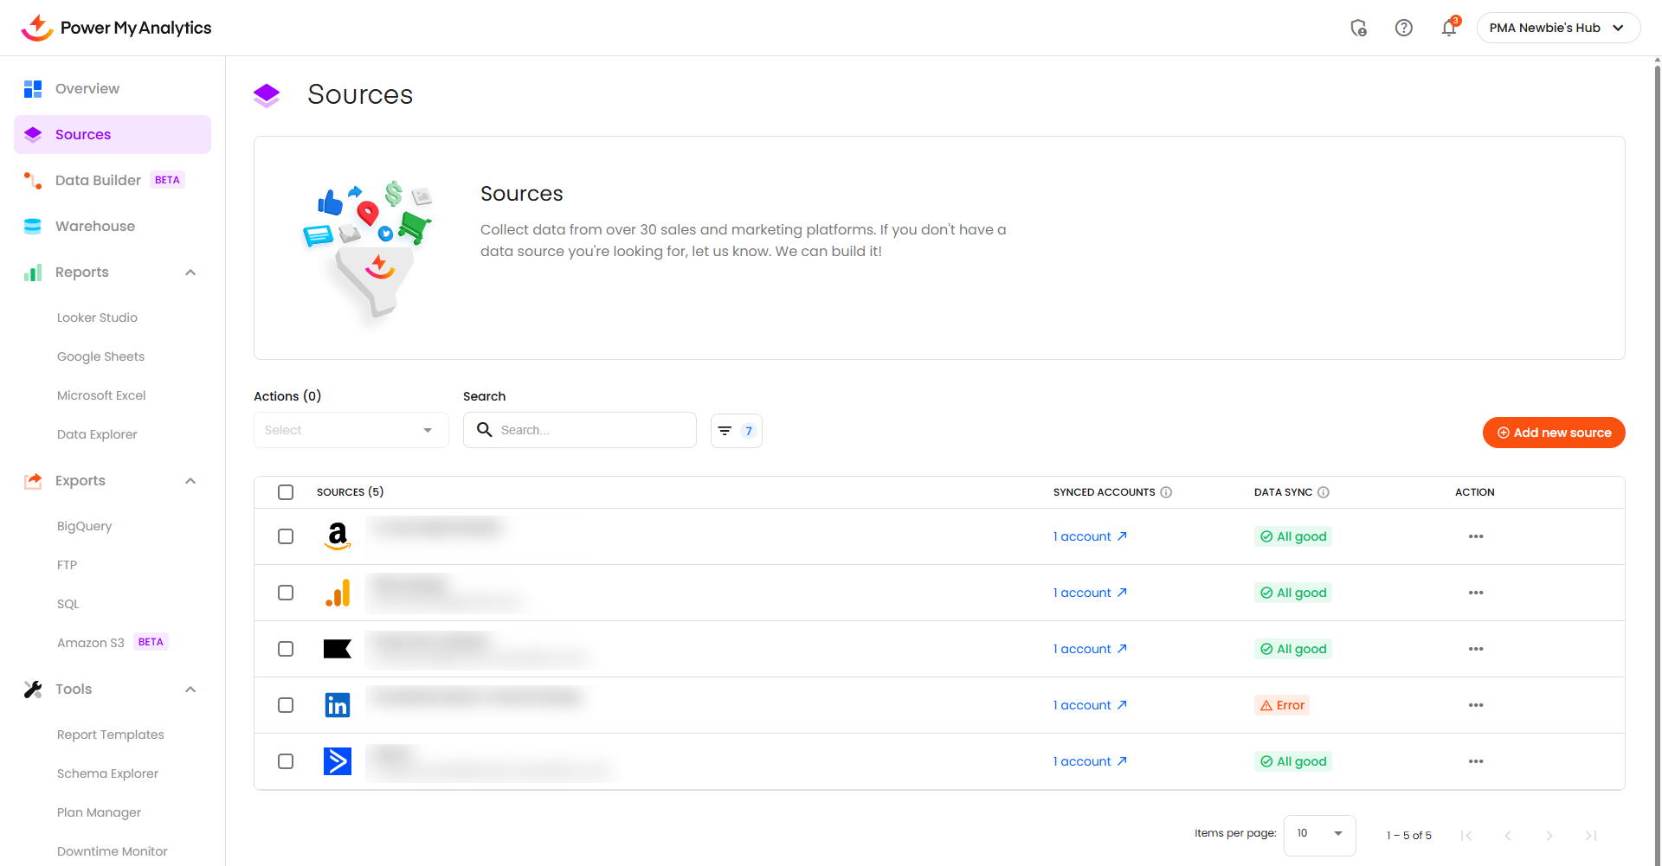Click the Power My Analytics logo
Viewport: 1662px width, 866px height.
[x=116, y=28]
